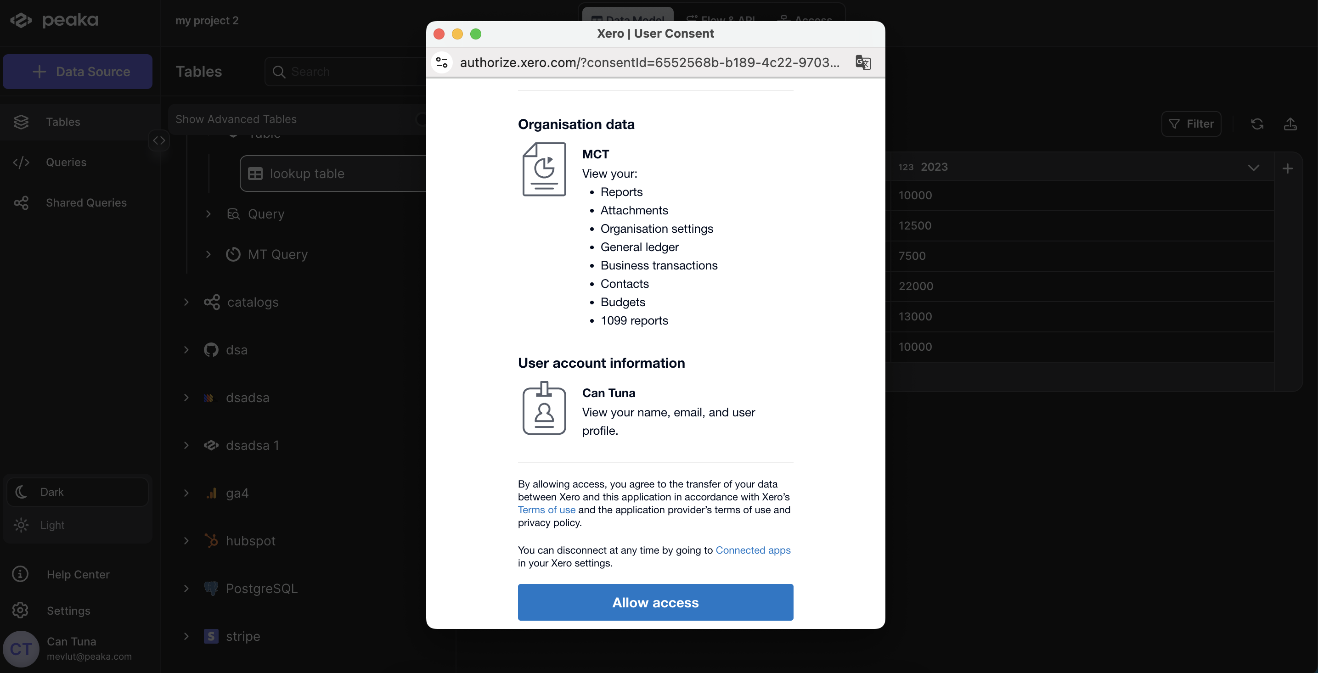Viewport: 1318px width, 673px height.
Task: Click the catalogs share icon
Action: [212, 302]
